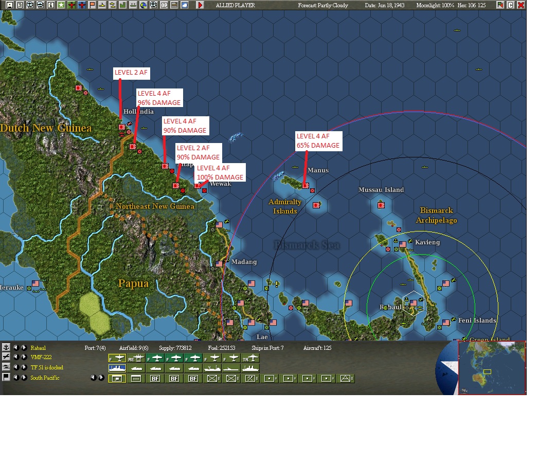The height and width of the screenshot is (462, 557).
Task: Open 'TF 51 is docked' task force link
Action: 47,367
